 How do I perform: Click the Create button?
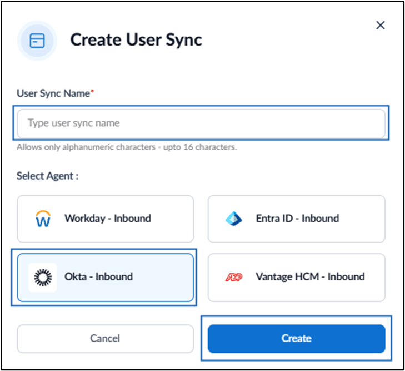[x=297, y=339]
